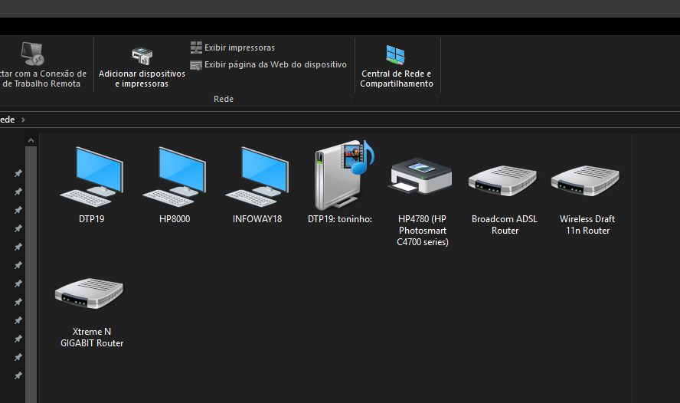Image resolution: width=680 pixels, height=403 pixels.
Task: Select the Xtreme N GIGABIT Router icon
Action: point(90,293)
